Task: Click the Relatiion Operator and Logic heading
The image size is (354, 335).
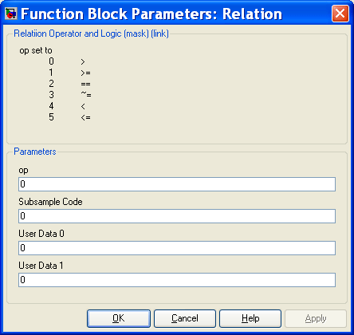Action: pyautogui.click(x=91, y=33)
